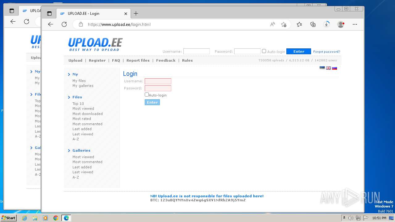Open the Downloads icon
The image size is (395, 222).
326,24
